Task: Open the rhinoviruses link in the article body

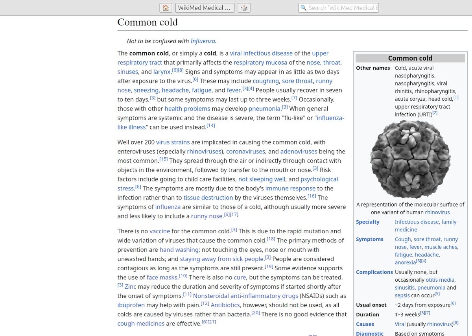Action: pyautogui.click(x=203, y=151)
